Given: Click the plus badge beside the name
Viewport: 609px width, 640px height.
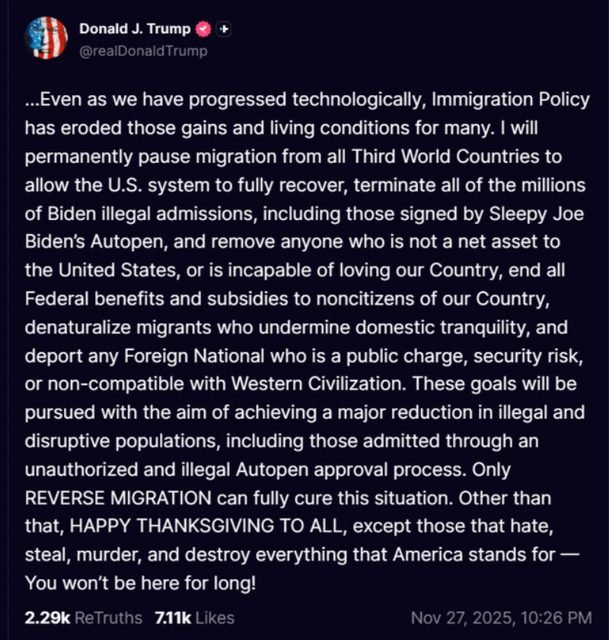Looking at the screenshot, I should click(x=224, y=29).
